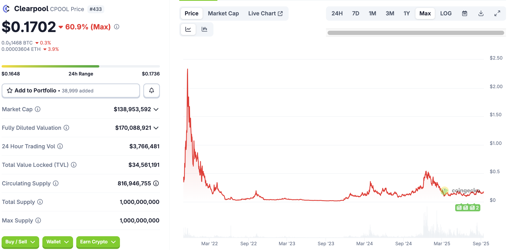This screenshot has width=510, height=250.
Task: Open the Live Chart external link
Action: 266,14
